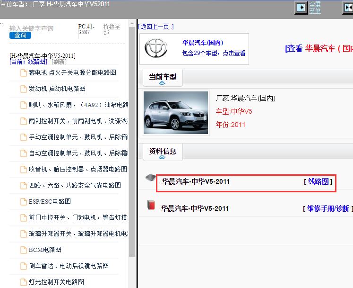Click document icon beside 灯光控制开关电路图
353x288 pixels.
click(24, 282)
